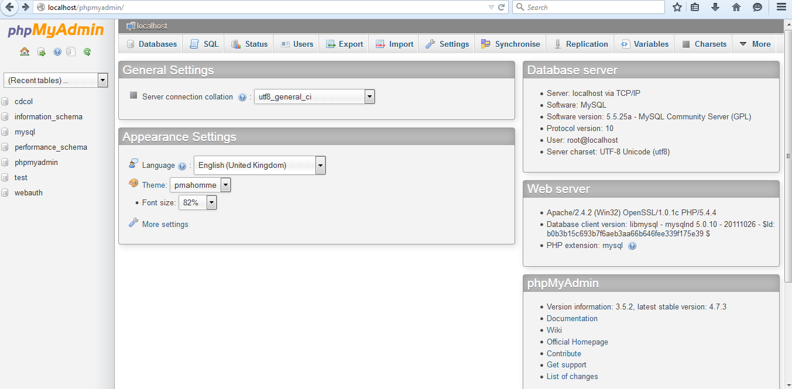
Task: Reload navigation frame with green arrow icon
Action: coord(87,51)
